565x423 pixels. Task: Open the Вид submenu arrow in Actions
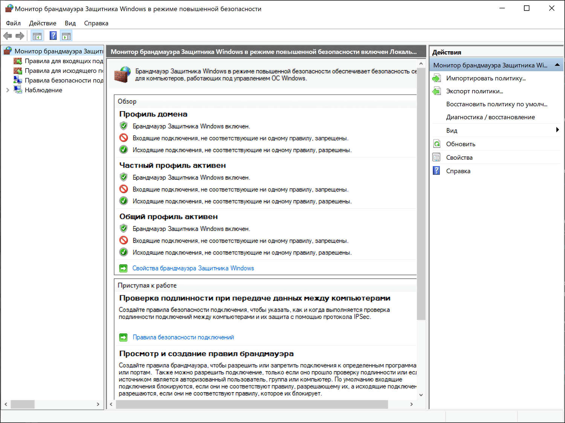557,130
